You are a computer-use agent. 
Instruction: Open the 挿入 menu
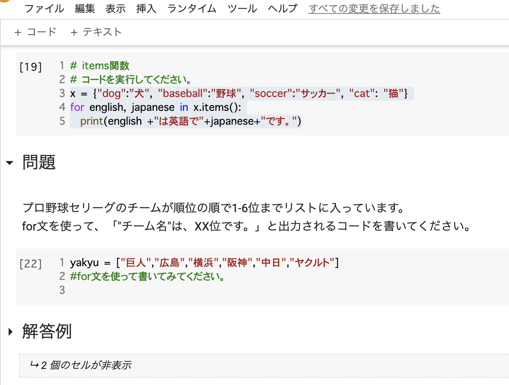pos(146,8)
